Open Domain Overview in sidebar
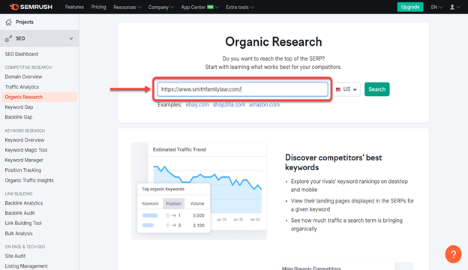This screenshot has width=468, height=270. [23, 76]
